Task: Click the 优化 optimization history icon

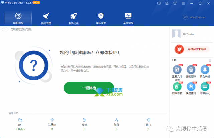Action: (x=148, y=120)
